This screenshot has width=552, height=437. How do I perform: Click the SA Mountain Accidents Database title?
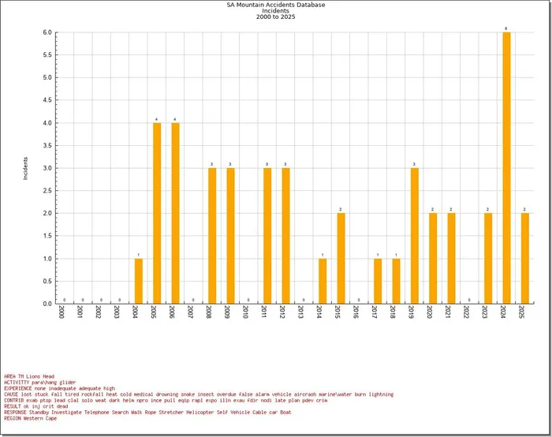(275, 5)
